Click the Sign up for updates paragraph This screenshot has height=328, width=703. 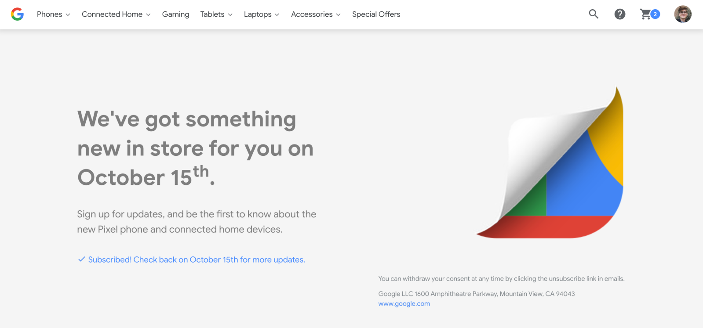(197, 222)
